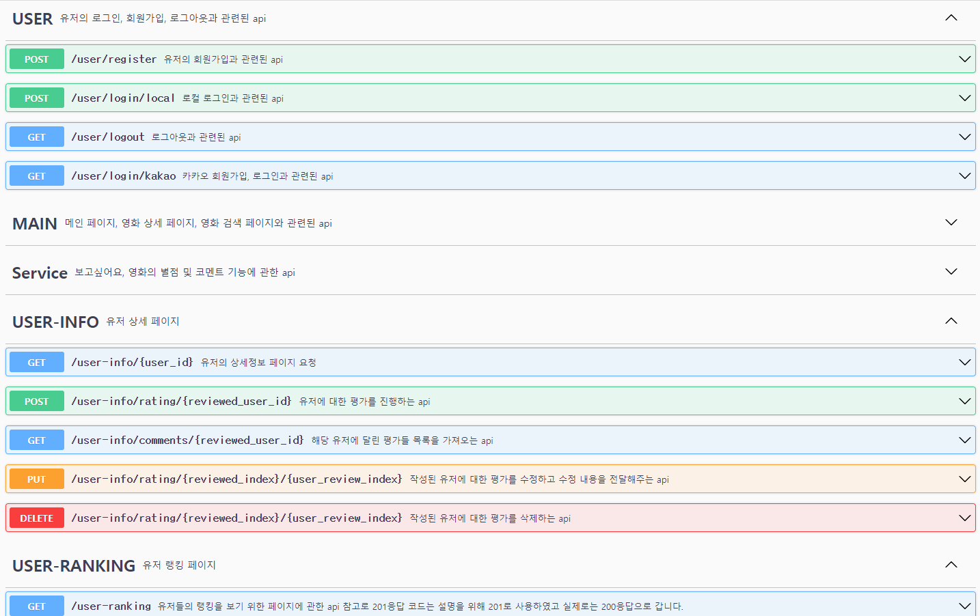
Task: Click the GET badge for /user-info/{user_id}
Action: [37, 363]
